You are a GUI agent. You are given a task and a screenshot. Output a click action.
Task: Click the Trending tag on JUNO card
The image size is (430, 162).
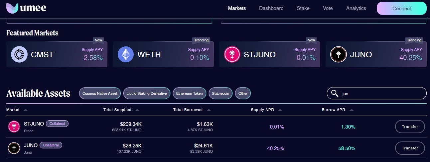[414, 40]
